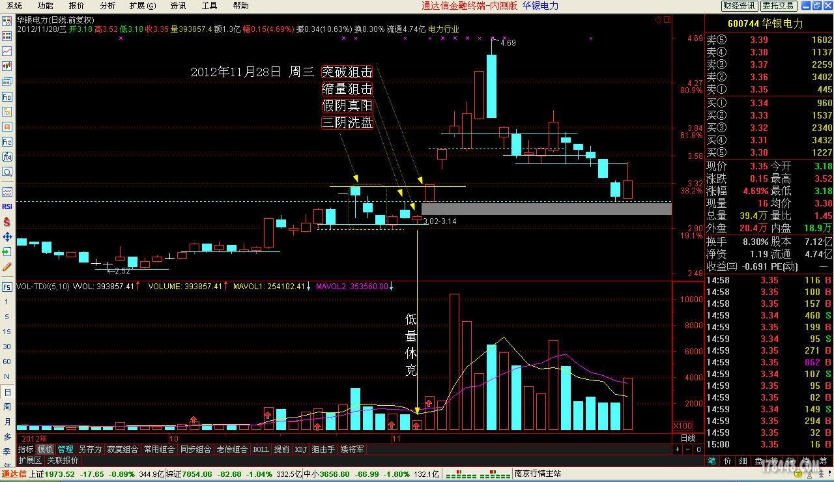Viewport: 834px width, 482px height.
Task: Select the daily period 日 button
Action: point(7,392)
